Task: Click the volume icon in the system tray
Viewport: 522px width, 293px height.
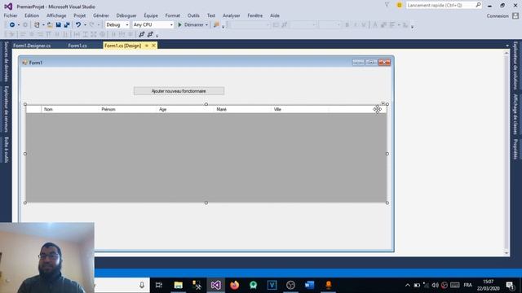Action: click(x=435, y=285)
